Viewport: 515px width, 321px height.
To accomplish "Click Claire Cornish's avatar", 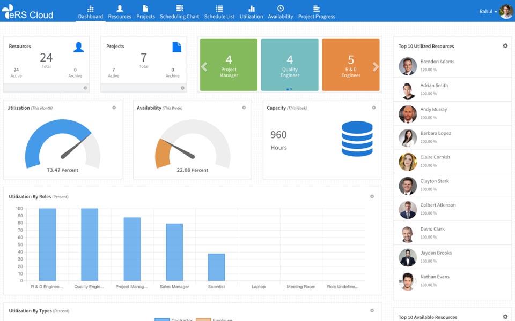I will click(408, 162).
